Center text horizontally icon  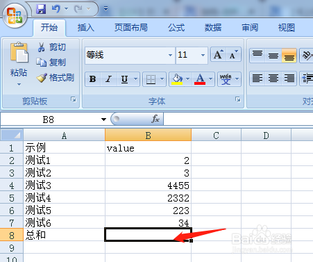[x=273, y=79]
